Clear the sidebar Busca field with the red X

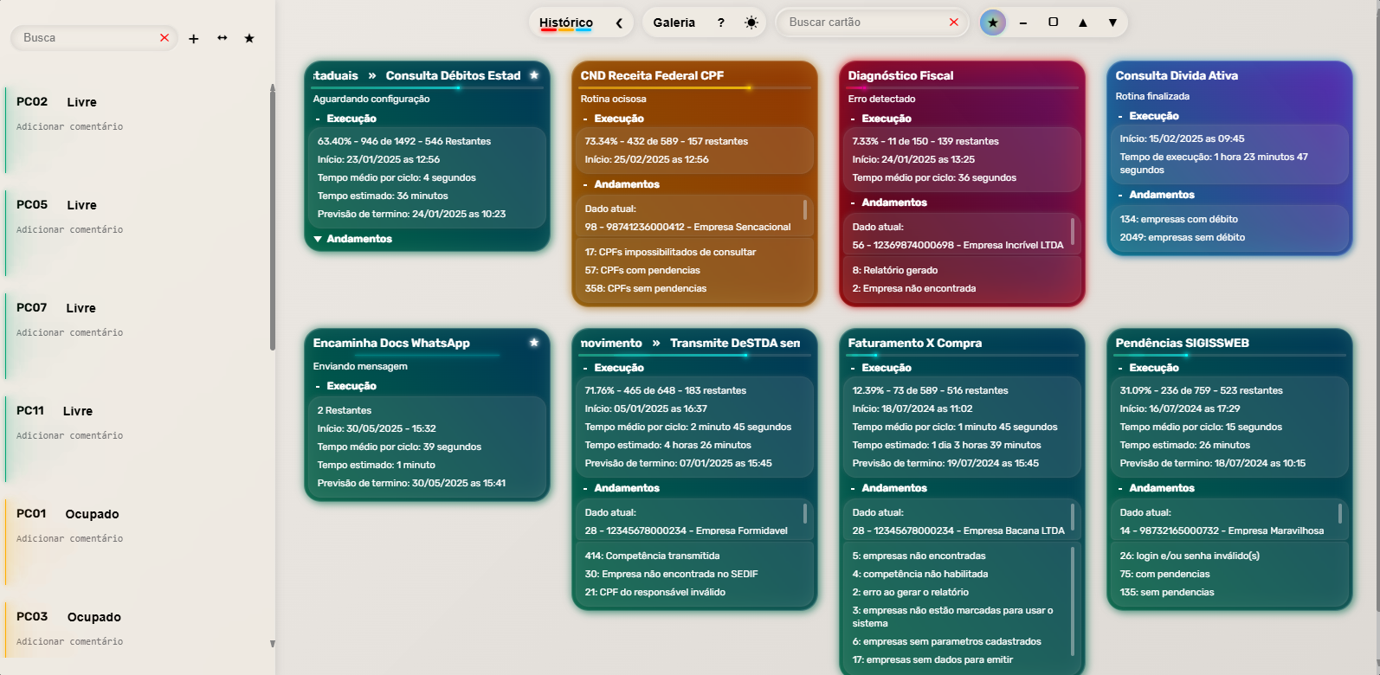[x=164, y=38]
